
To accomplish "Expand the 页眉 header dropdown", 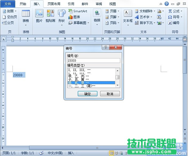I will click(x=111, y=11).
